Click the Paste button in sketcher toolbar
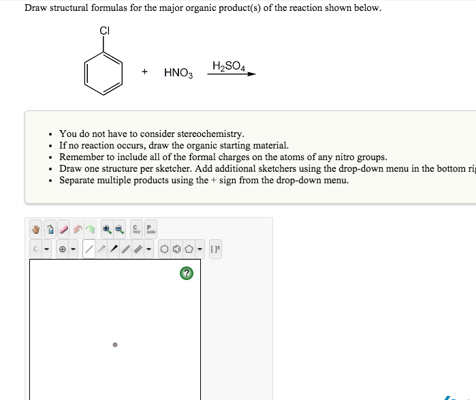 point(150,230)
